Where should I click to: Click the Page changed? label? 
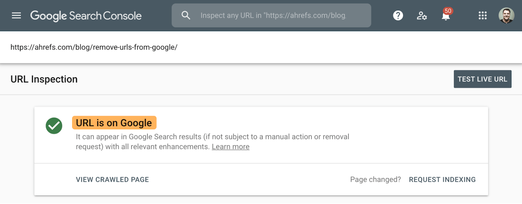(x=375, y=180)
